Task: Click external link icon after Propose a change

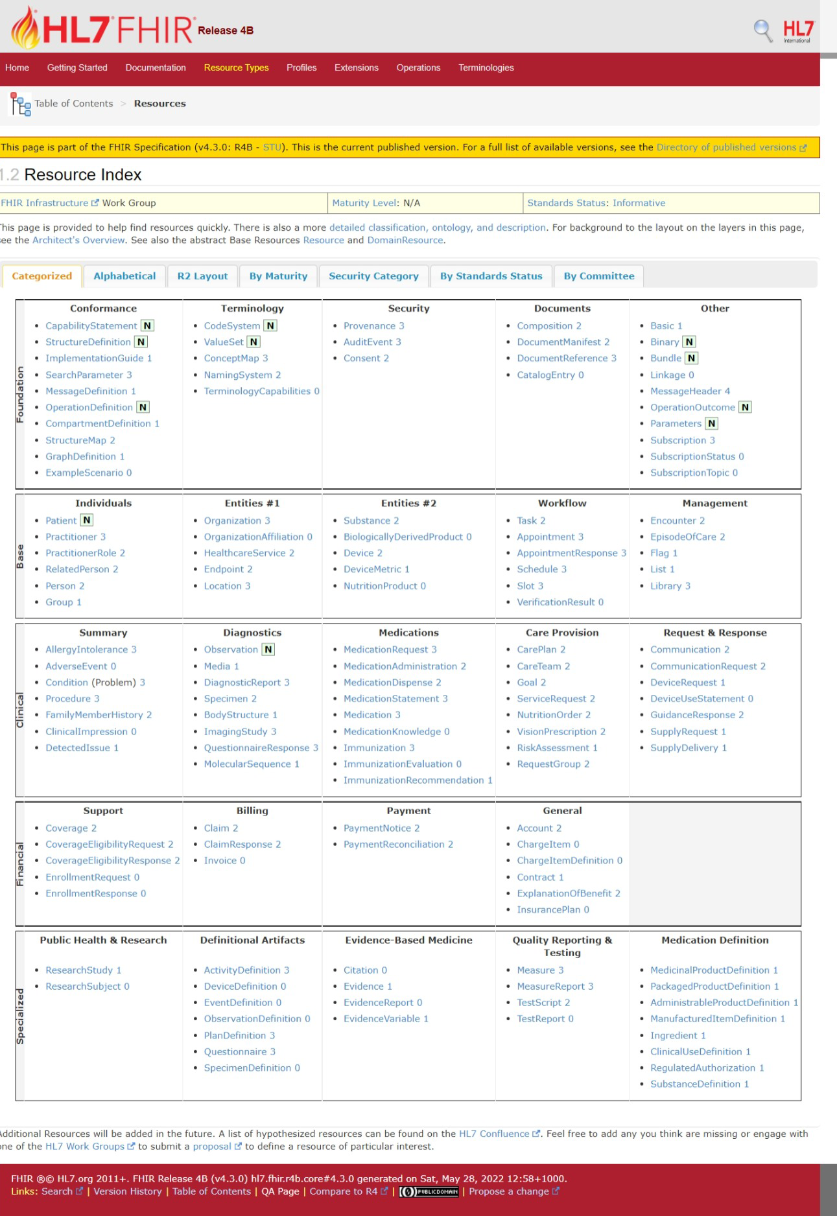Action: 556,1191
